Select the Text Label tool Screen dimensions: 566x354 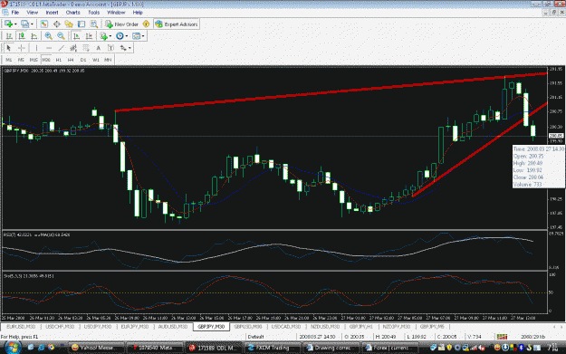110,48
